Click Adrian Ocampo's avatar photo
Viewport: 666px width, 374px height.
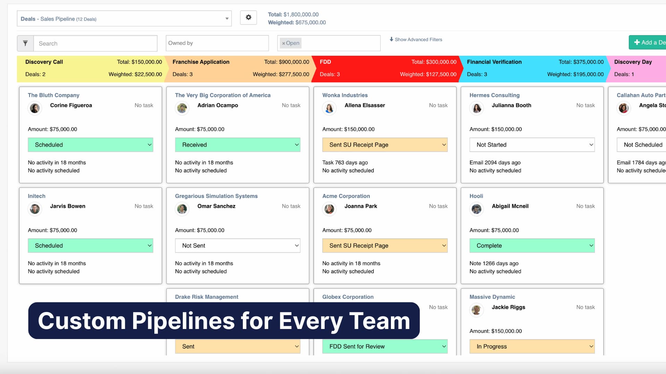[x=182, y=108]
